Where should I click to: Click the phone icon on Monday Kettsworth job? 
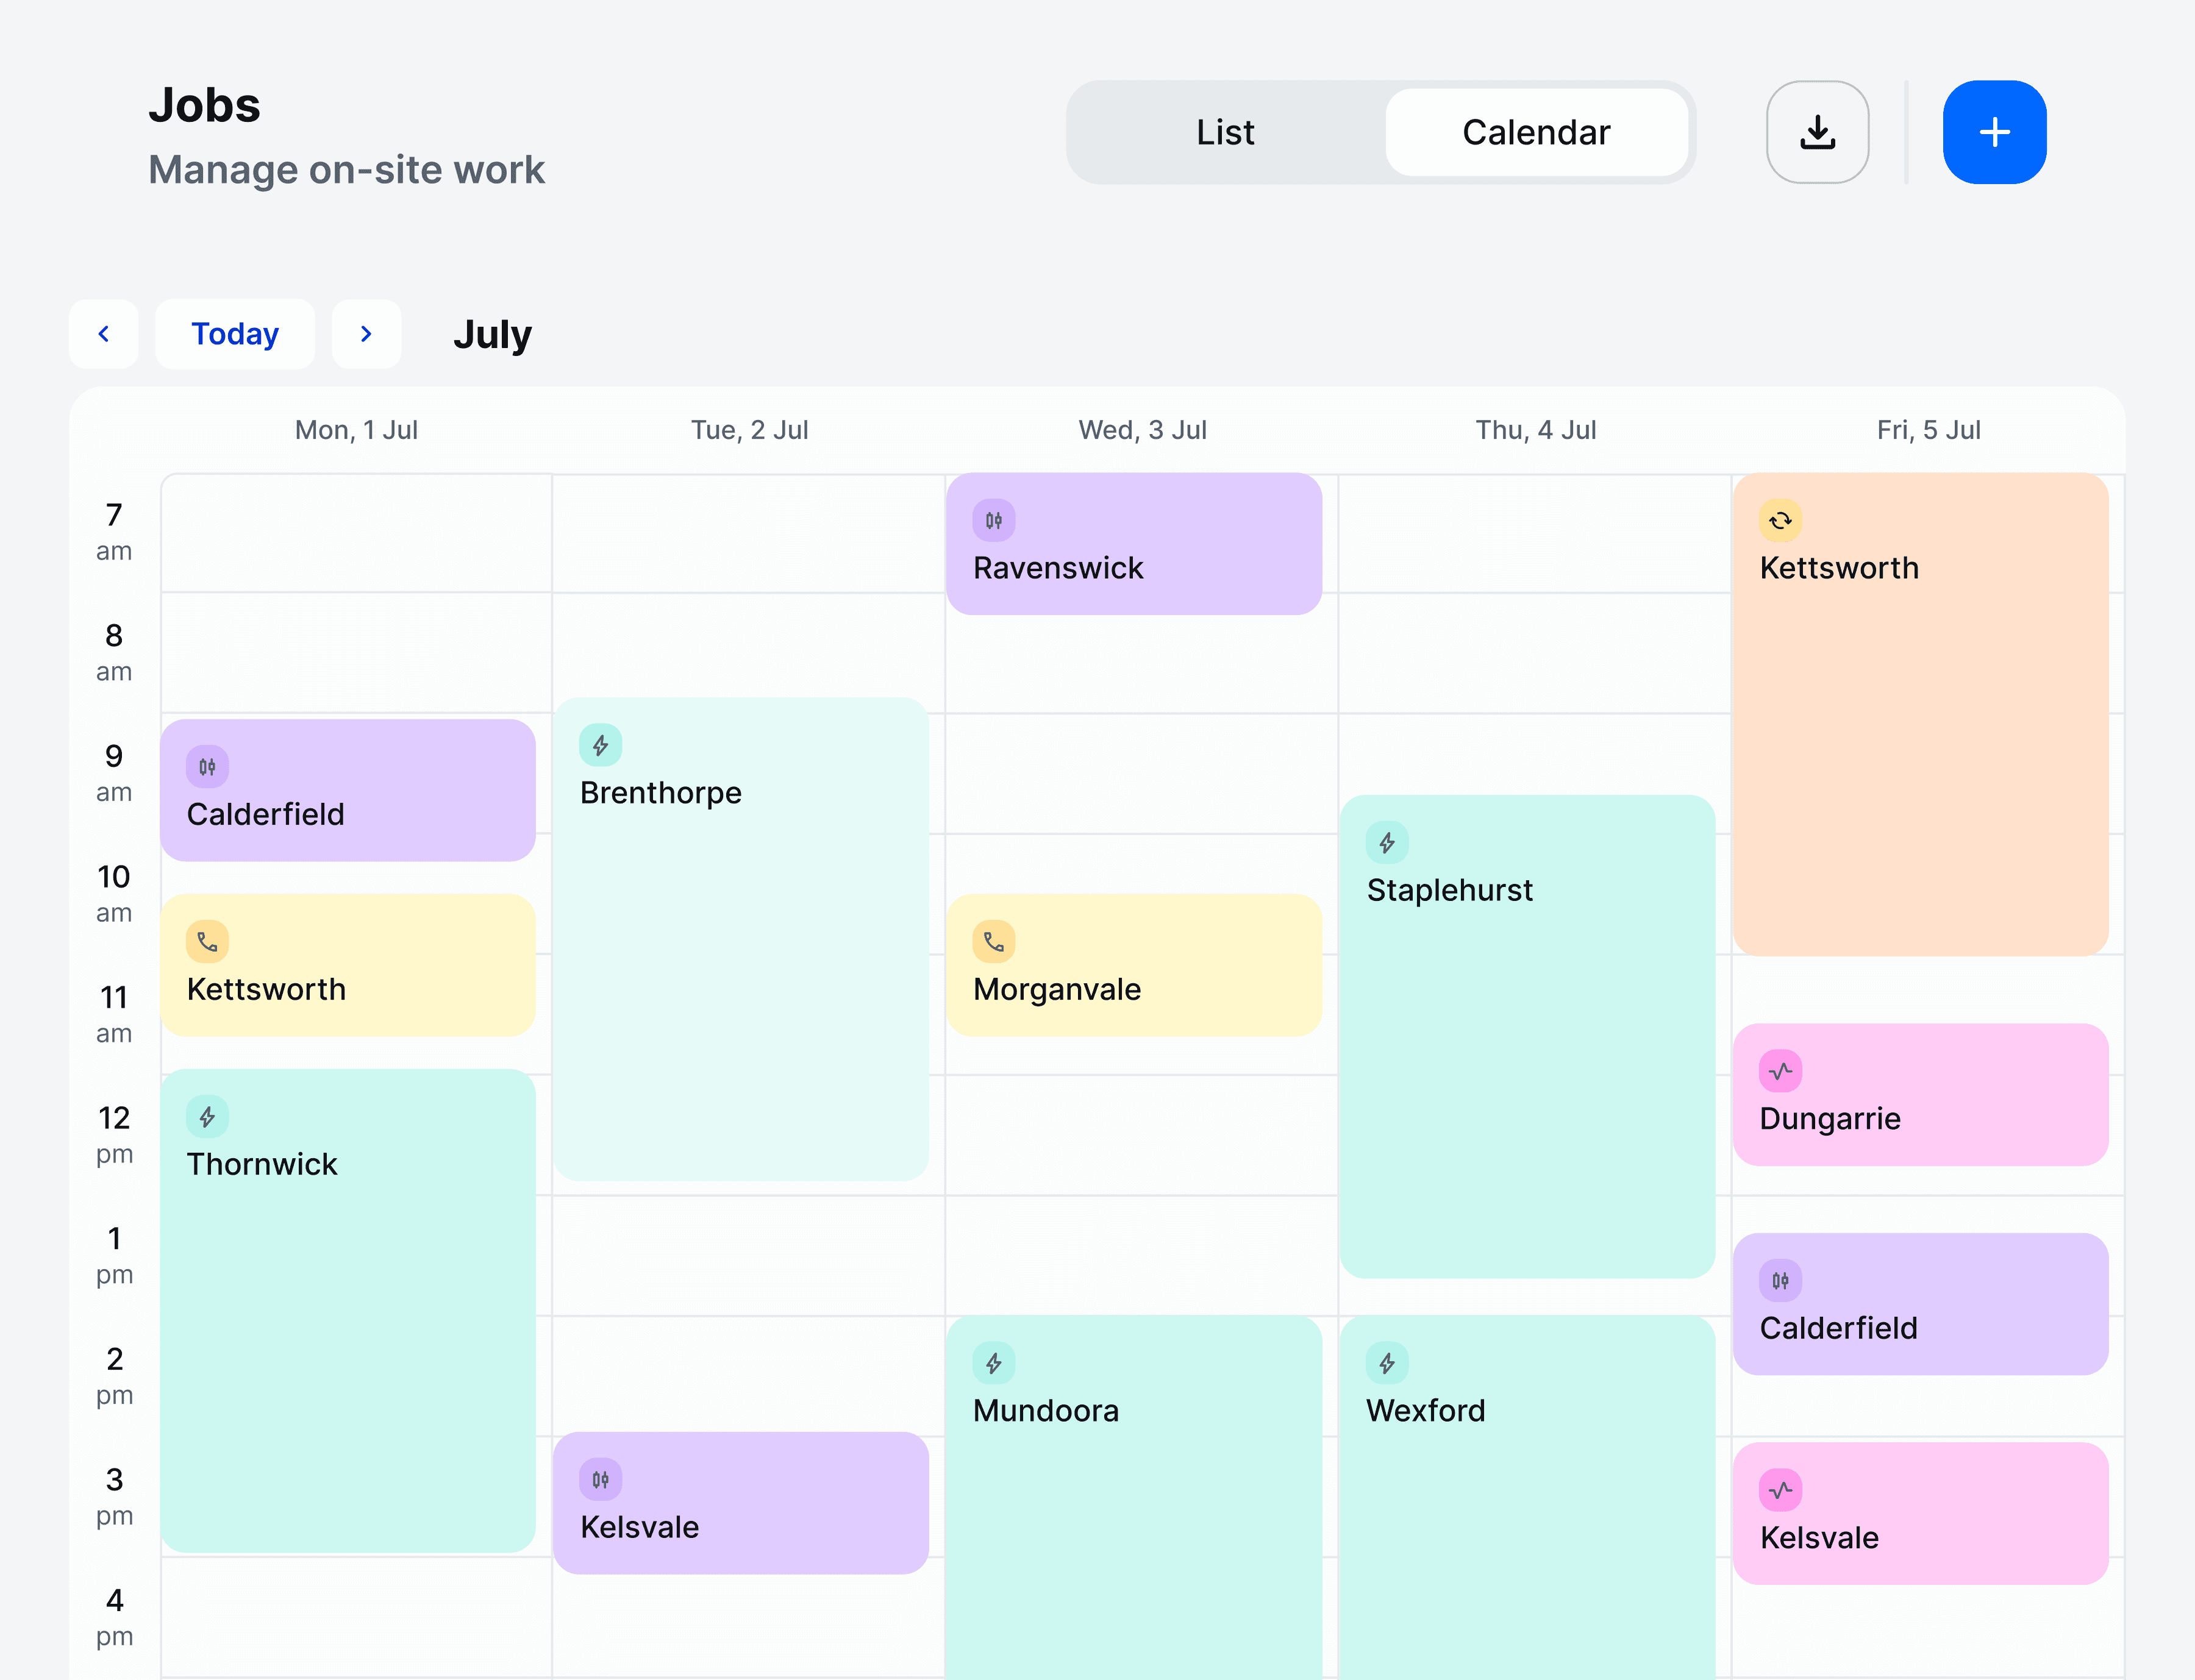[207, 942]
